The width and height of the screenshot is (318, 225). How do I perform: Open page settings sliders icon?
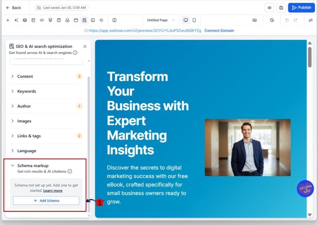[x=311, y=20]
